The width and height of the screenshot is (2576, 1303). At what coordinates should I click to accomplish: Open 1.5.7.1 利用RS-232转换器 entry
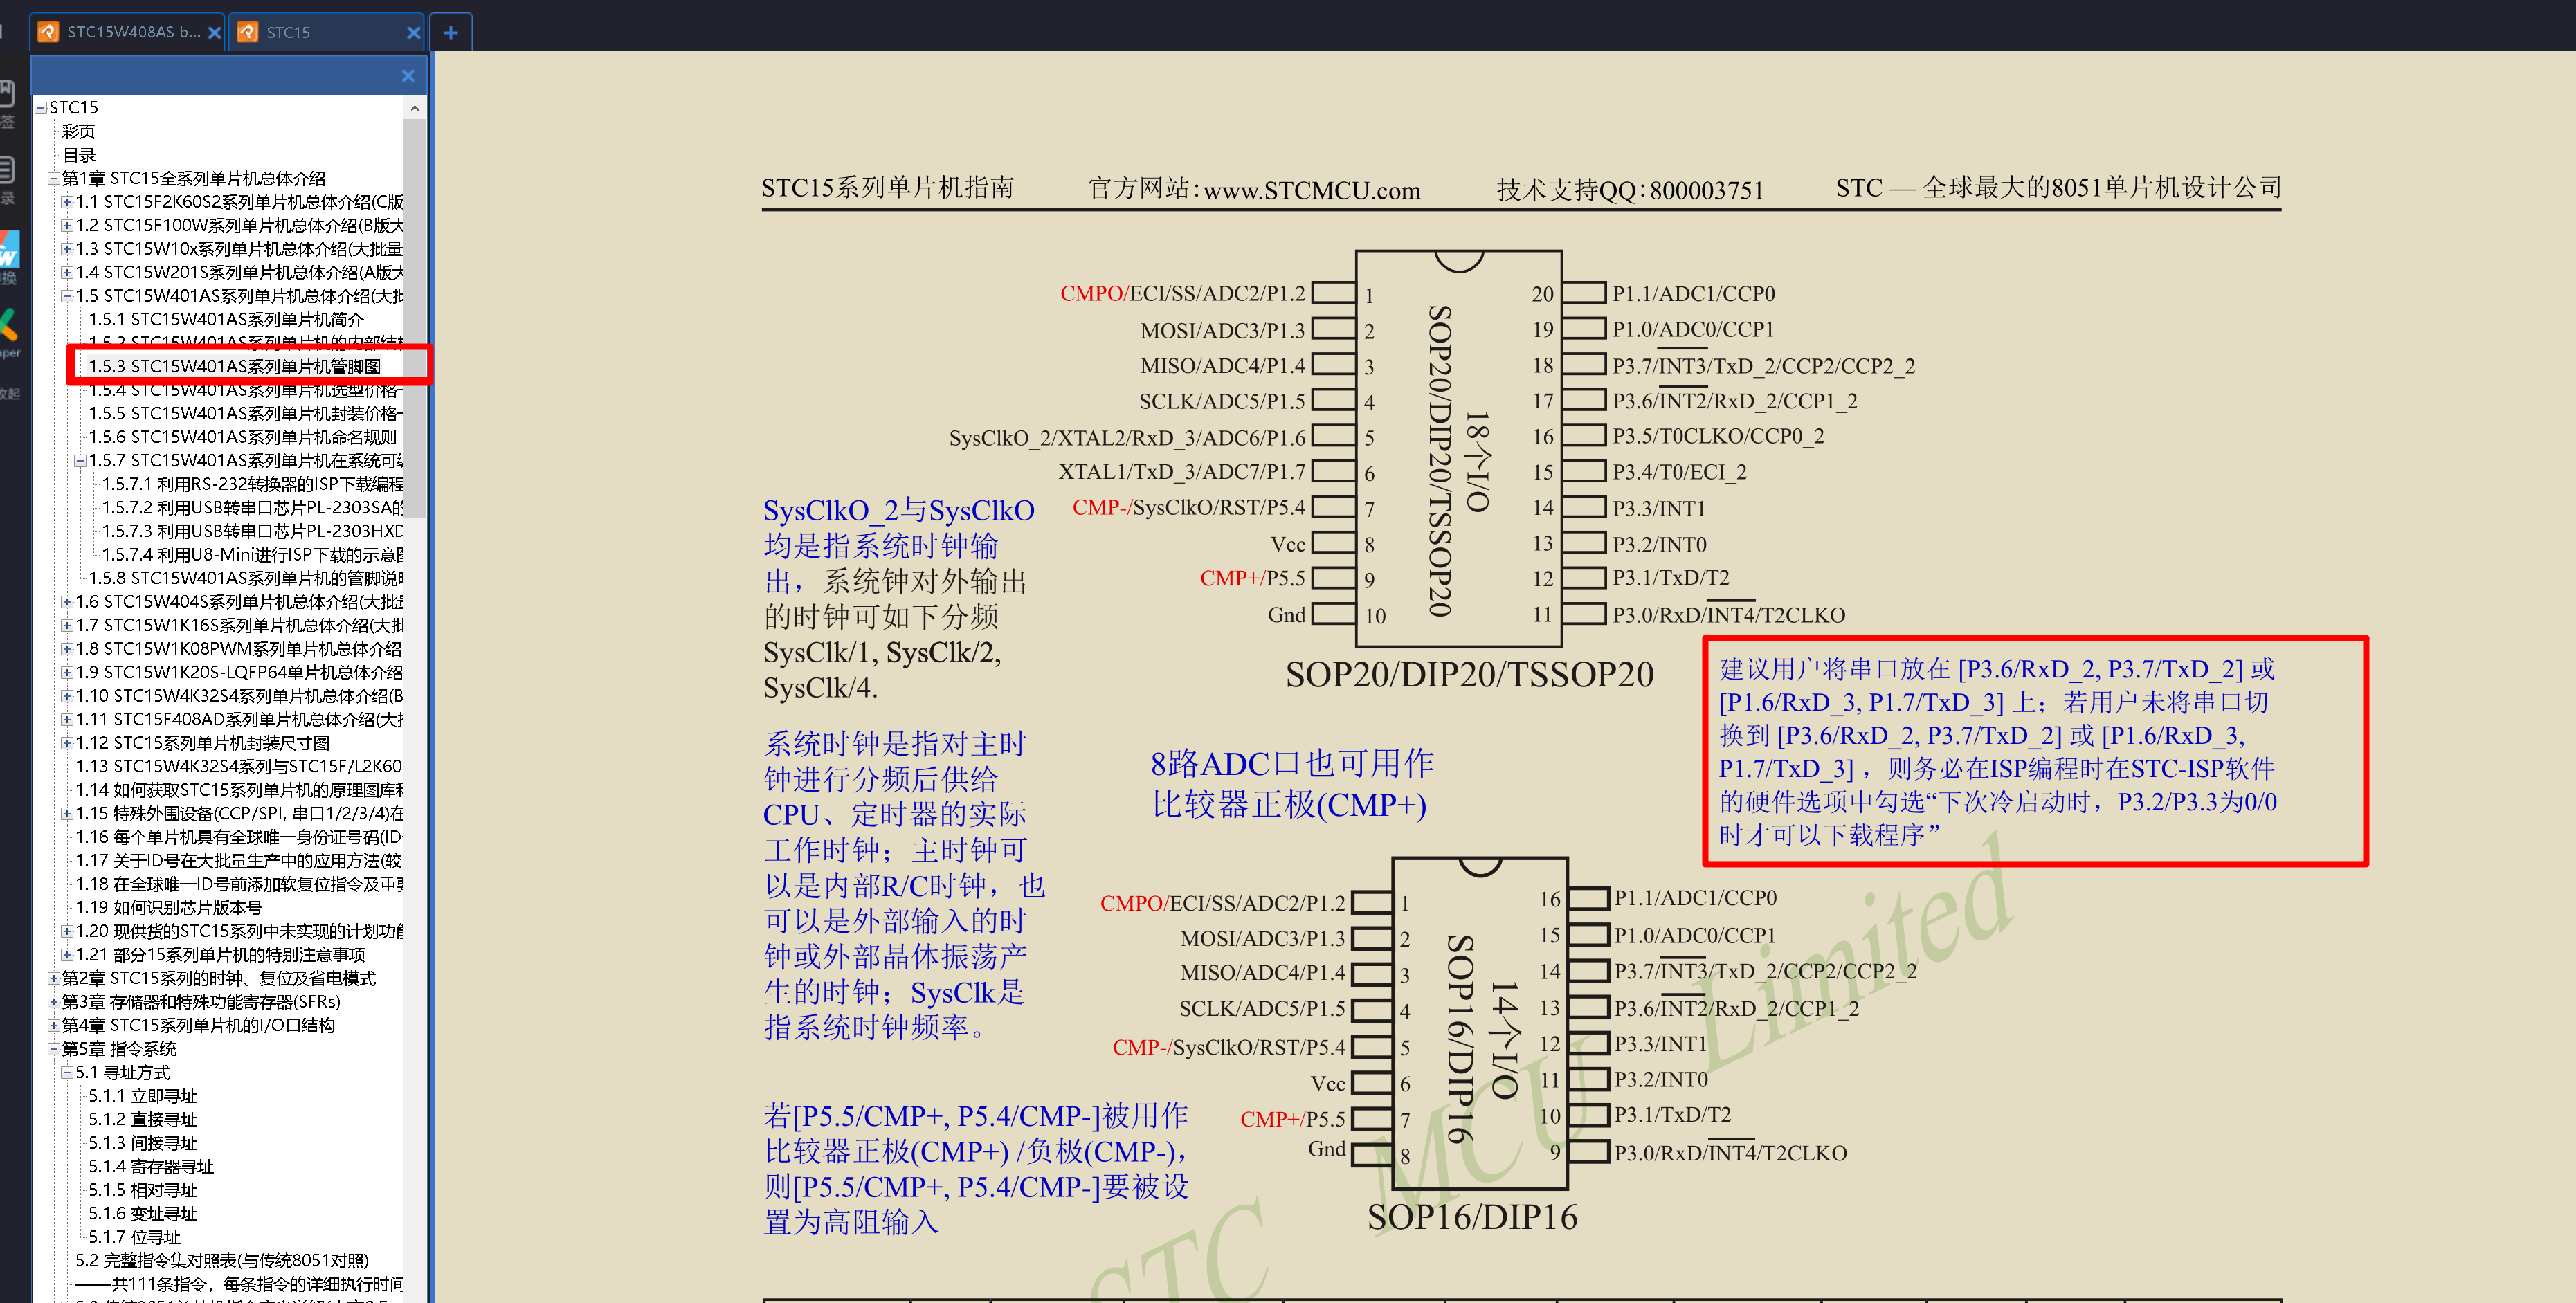click(252, 484)
